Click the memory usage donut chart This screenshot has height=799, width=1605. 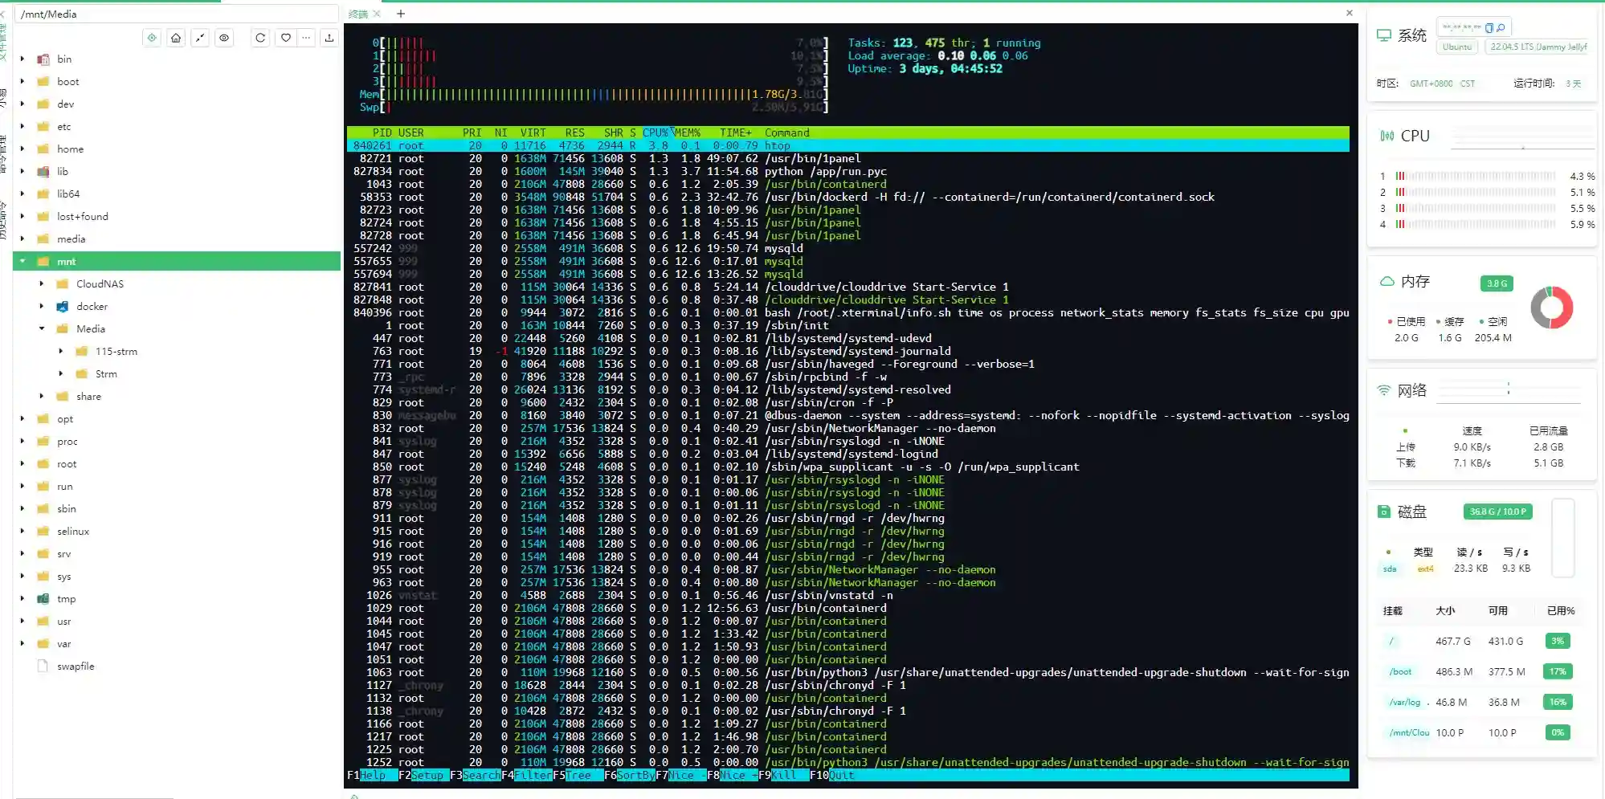pos(1551,306)
